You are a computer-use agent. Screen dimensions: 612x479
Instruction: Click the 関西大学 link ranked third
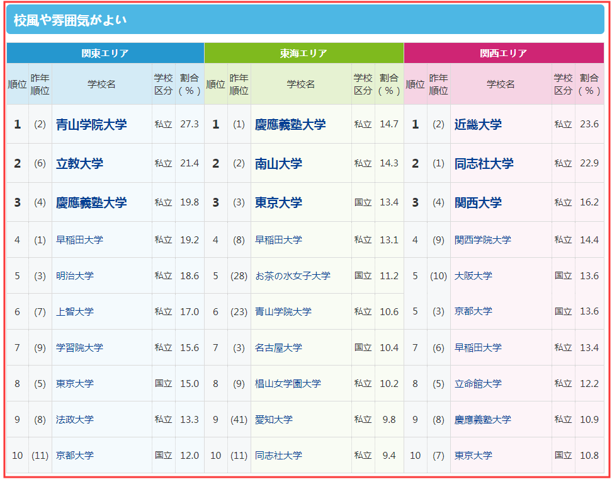478,202
